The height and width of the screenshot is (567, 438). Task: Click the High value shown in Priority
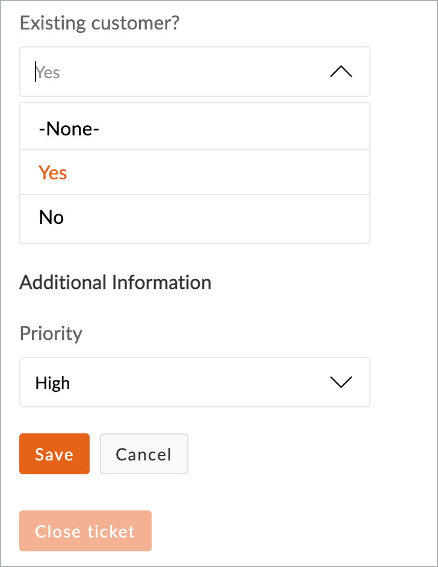[53, 383]
